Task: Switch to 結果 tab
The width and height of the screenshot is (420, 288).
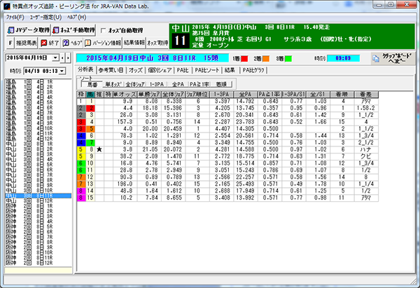Action: click(x=230, y=70)
